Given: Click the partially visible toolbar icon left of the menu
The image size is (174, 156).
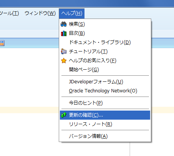Looking at the screenshot, I should coord(2,43).
